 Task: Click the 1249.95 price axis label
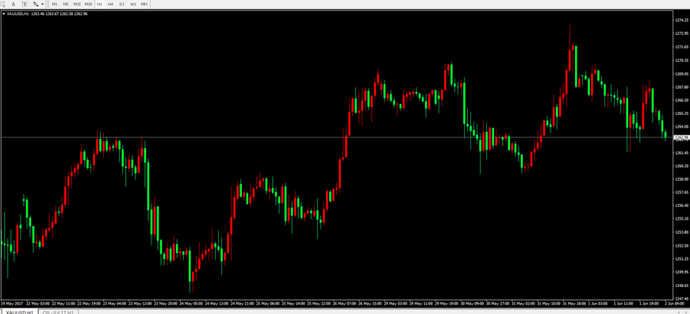(681, 272)
